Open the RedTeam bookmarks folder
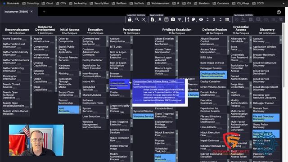288x162 pixels. (x=119, y=3)
